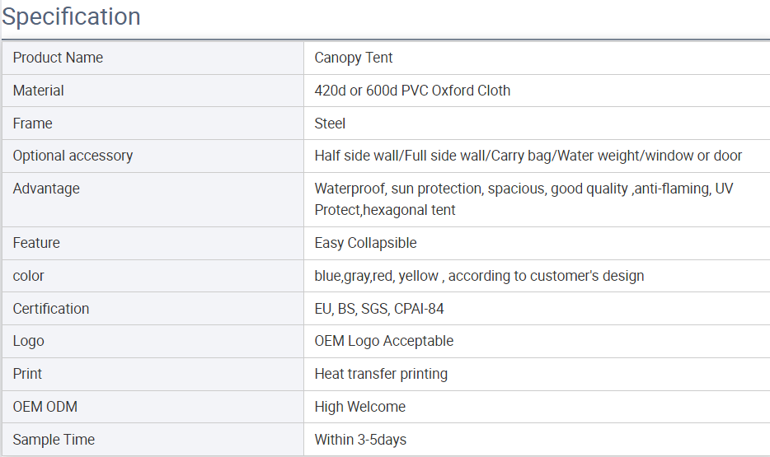The height and width of the screenshot is (457, 770).
Task: Click the Canopy Tent value
Action: tap(353, 58)
